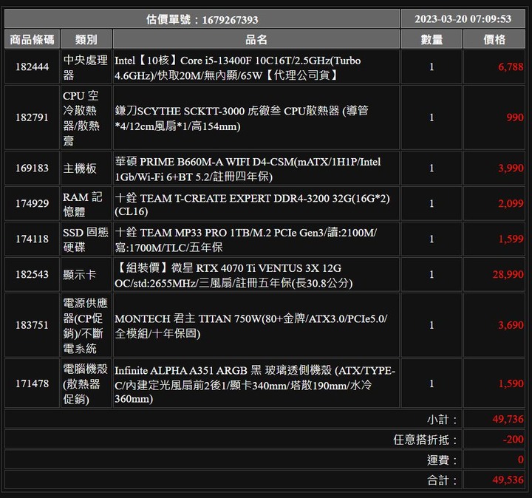
Task: Select the SSD 固態硬碟 category cell
Action: click(x=86, y=239)
